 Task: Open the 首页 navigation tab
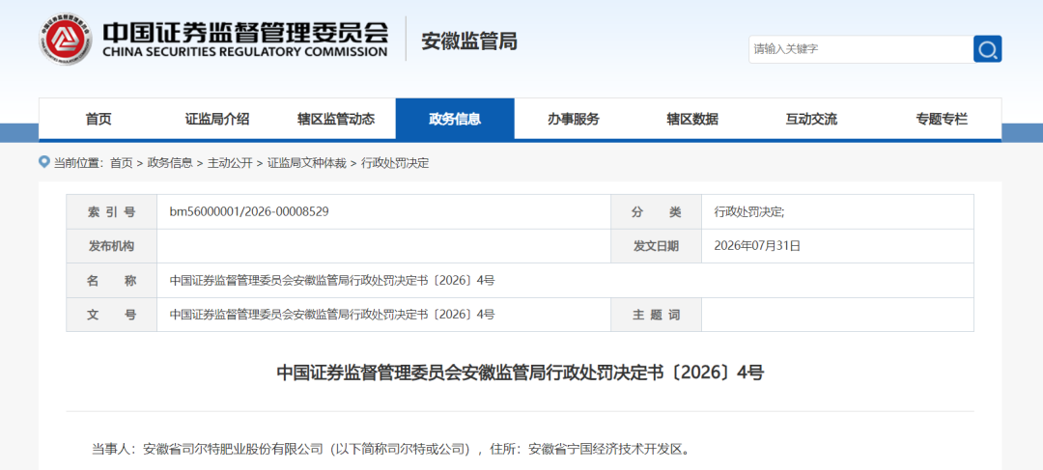99,119
